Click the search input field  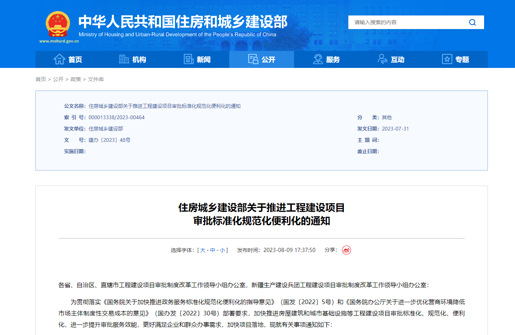(x=407, y=22)
